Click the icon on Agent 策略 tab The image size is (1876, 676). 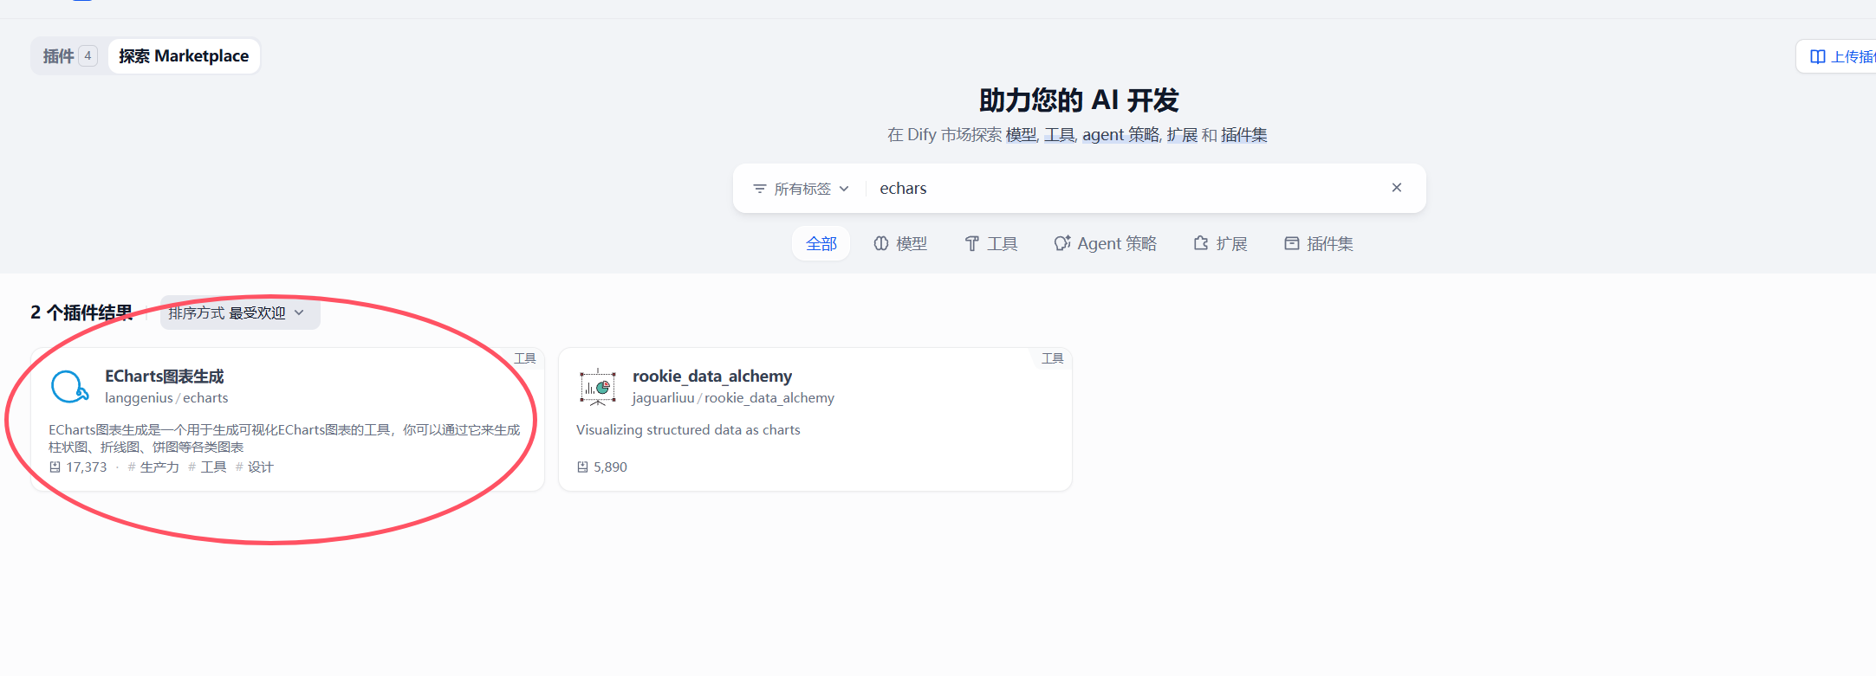(1062, 244)
